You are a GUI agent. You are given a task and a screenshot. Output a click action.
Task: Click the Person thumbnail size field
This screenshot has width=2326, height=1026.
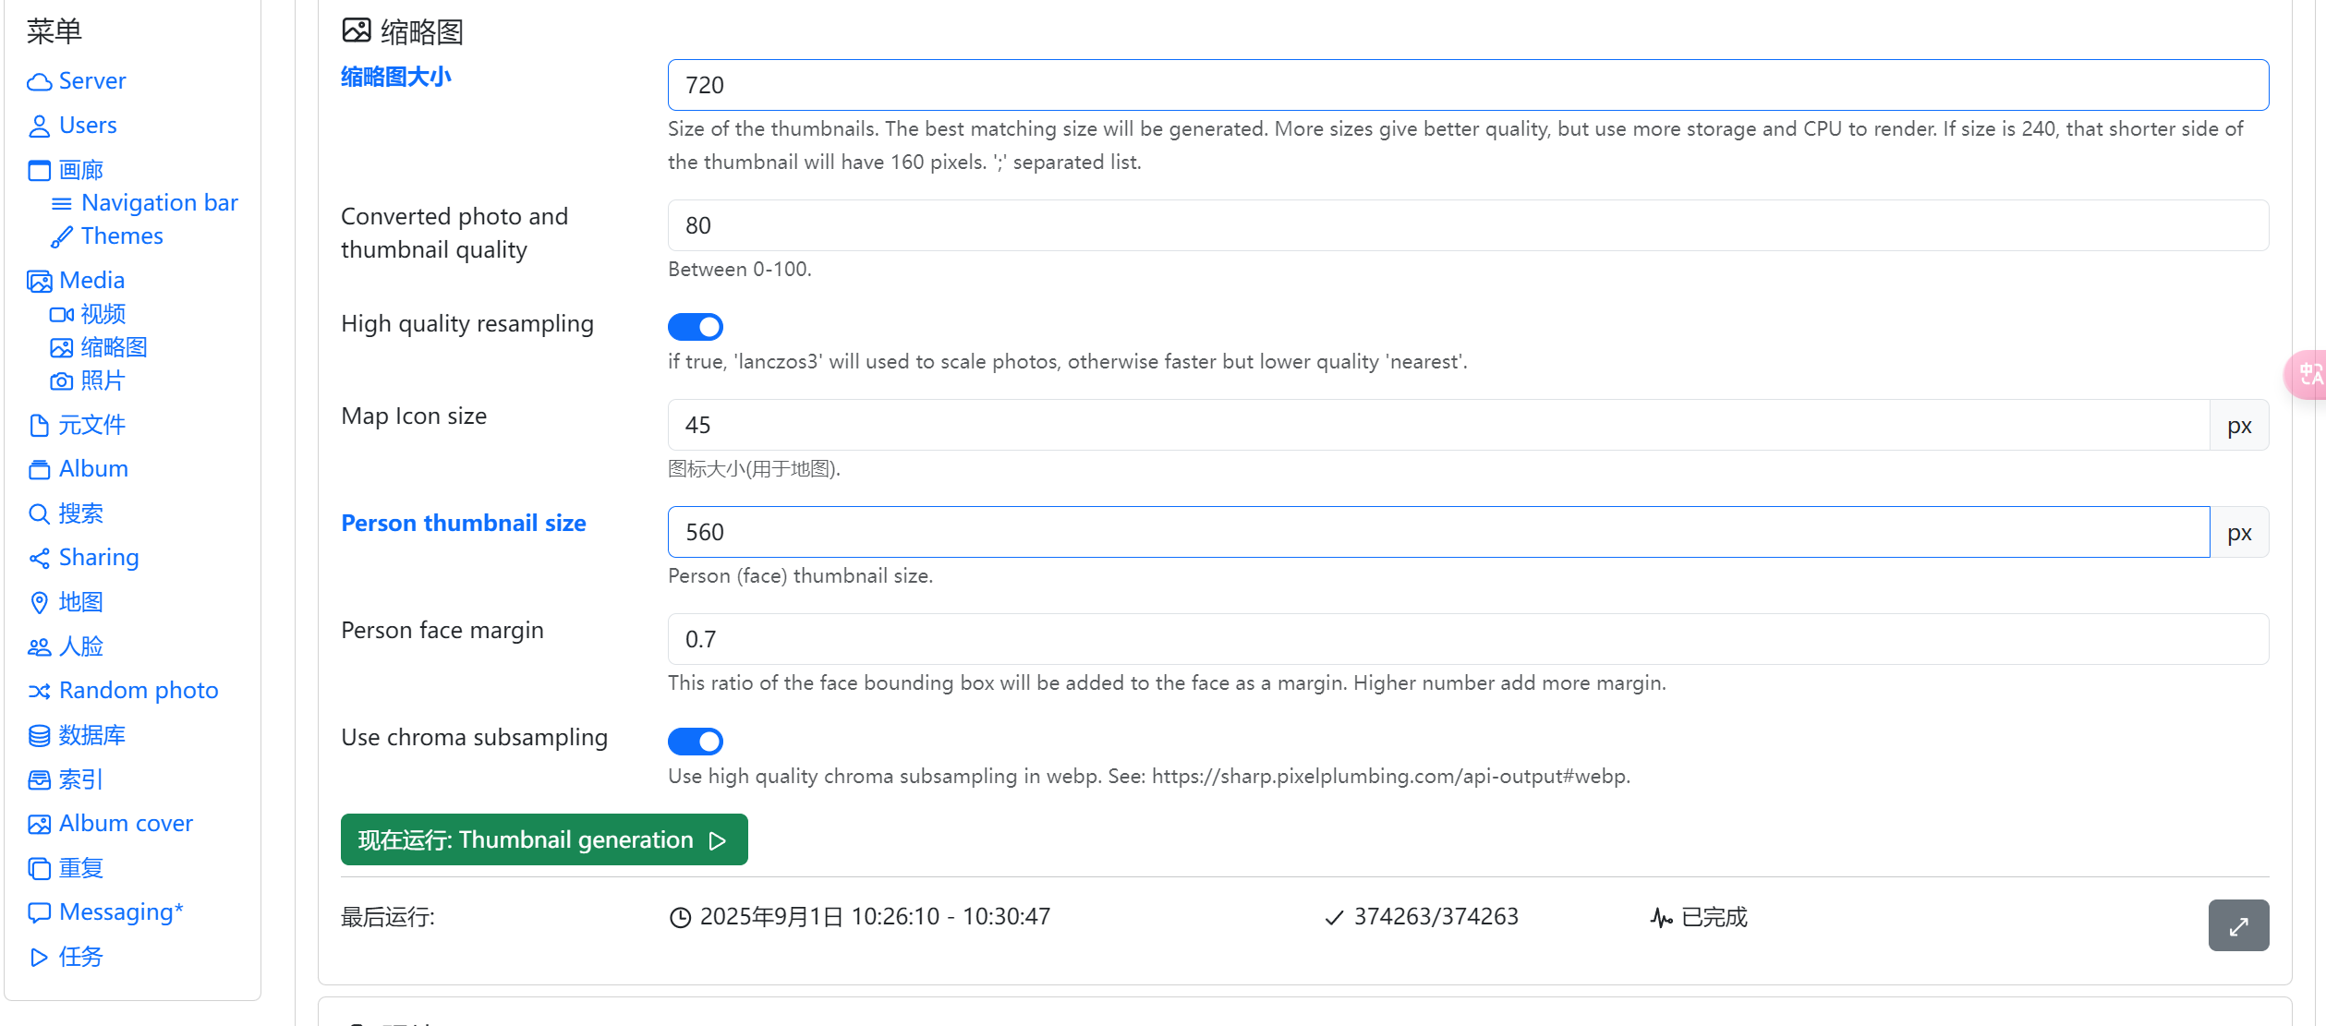point(1437,532)
